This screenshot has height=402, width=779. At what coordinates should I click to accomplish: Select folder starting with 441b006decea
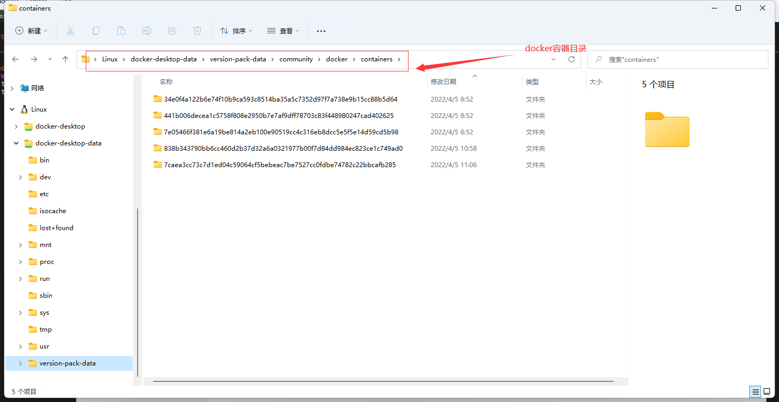click(279, 116)
